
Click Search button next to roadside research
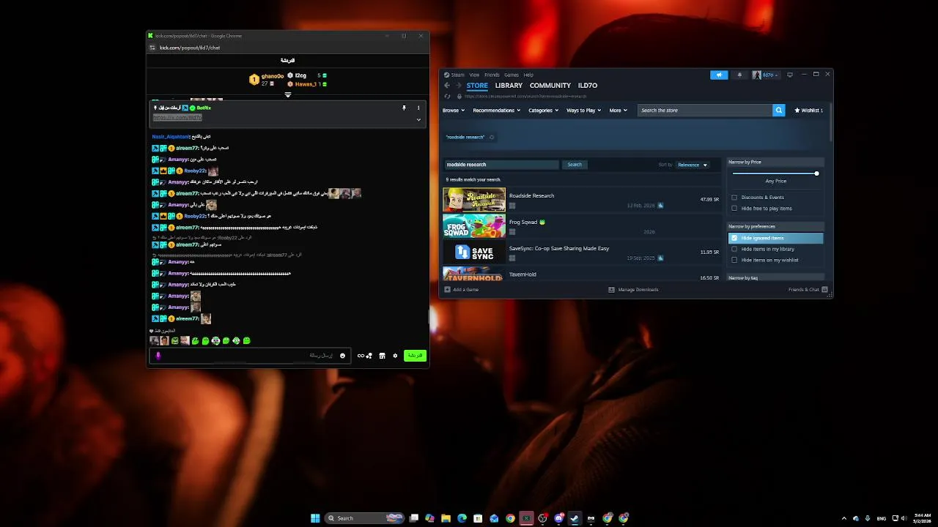click(575, 165)
